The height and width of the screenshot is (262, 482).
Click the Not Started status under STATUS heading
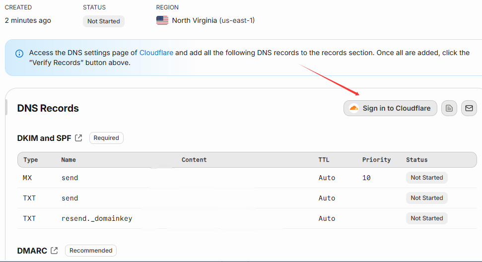coord(103,21)
